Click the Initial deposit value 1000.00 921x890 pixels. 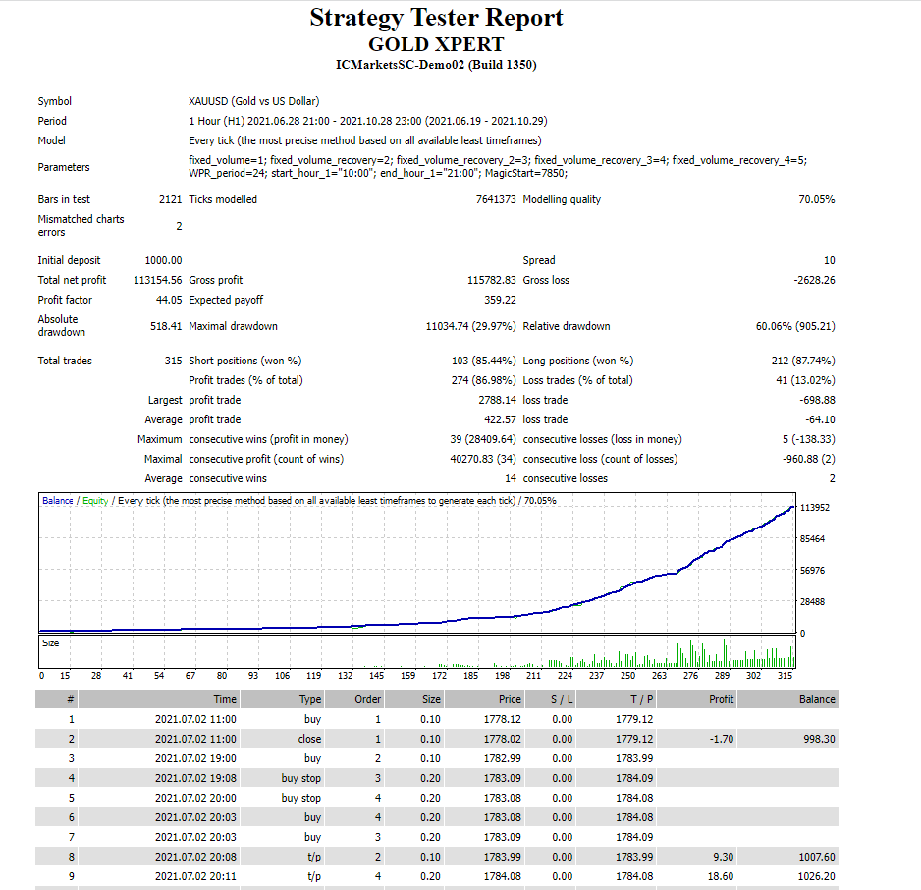[x=163, y=260]
